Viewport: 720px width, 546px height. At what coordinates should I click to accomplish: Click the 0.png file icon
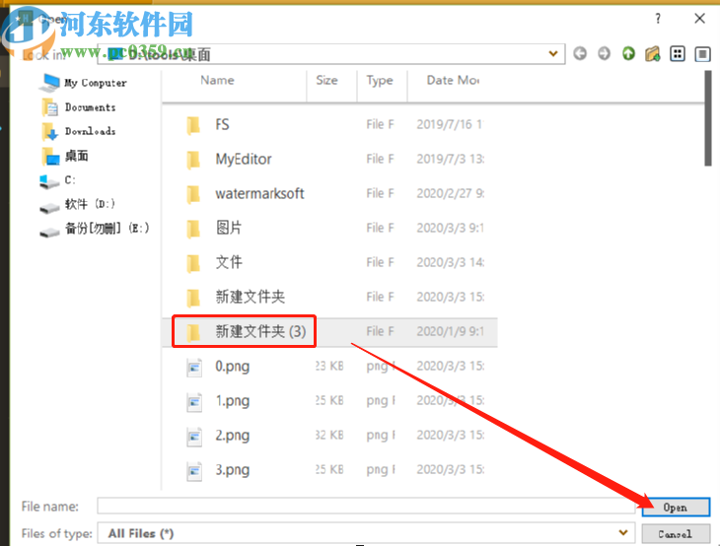point(194,367)
